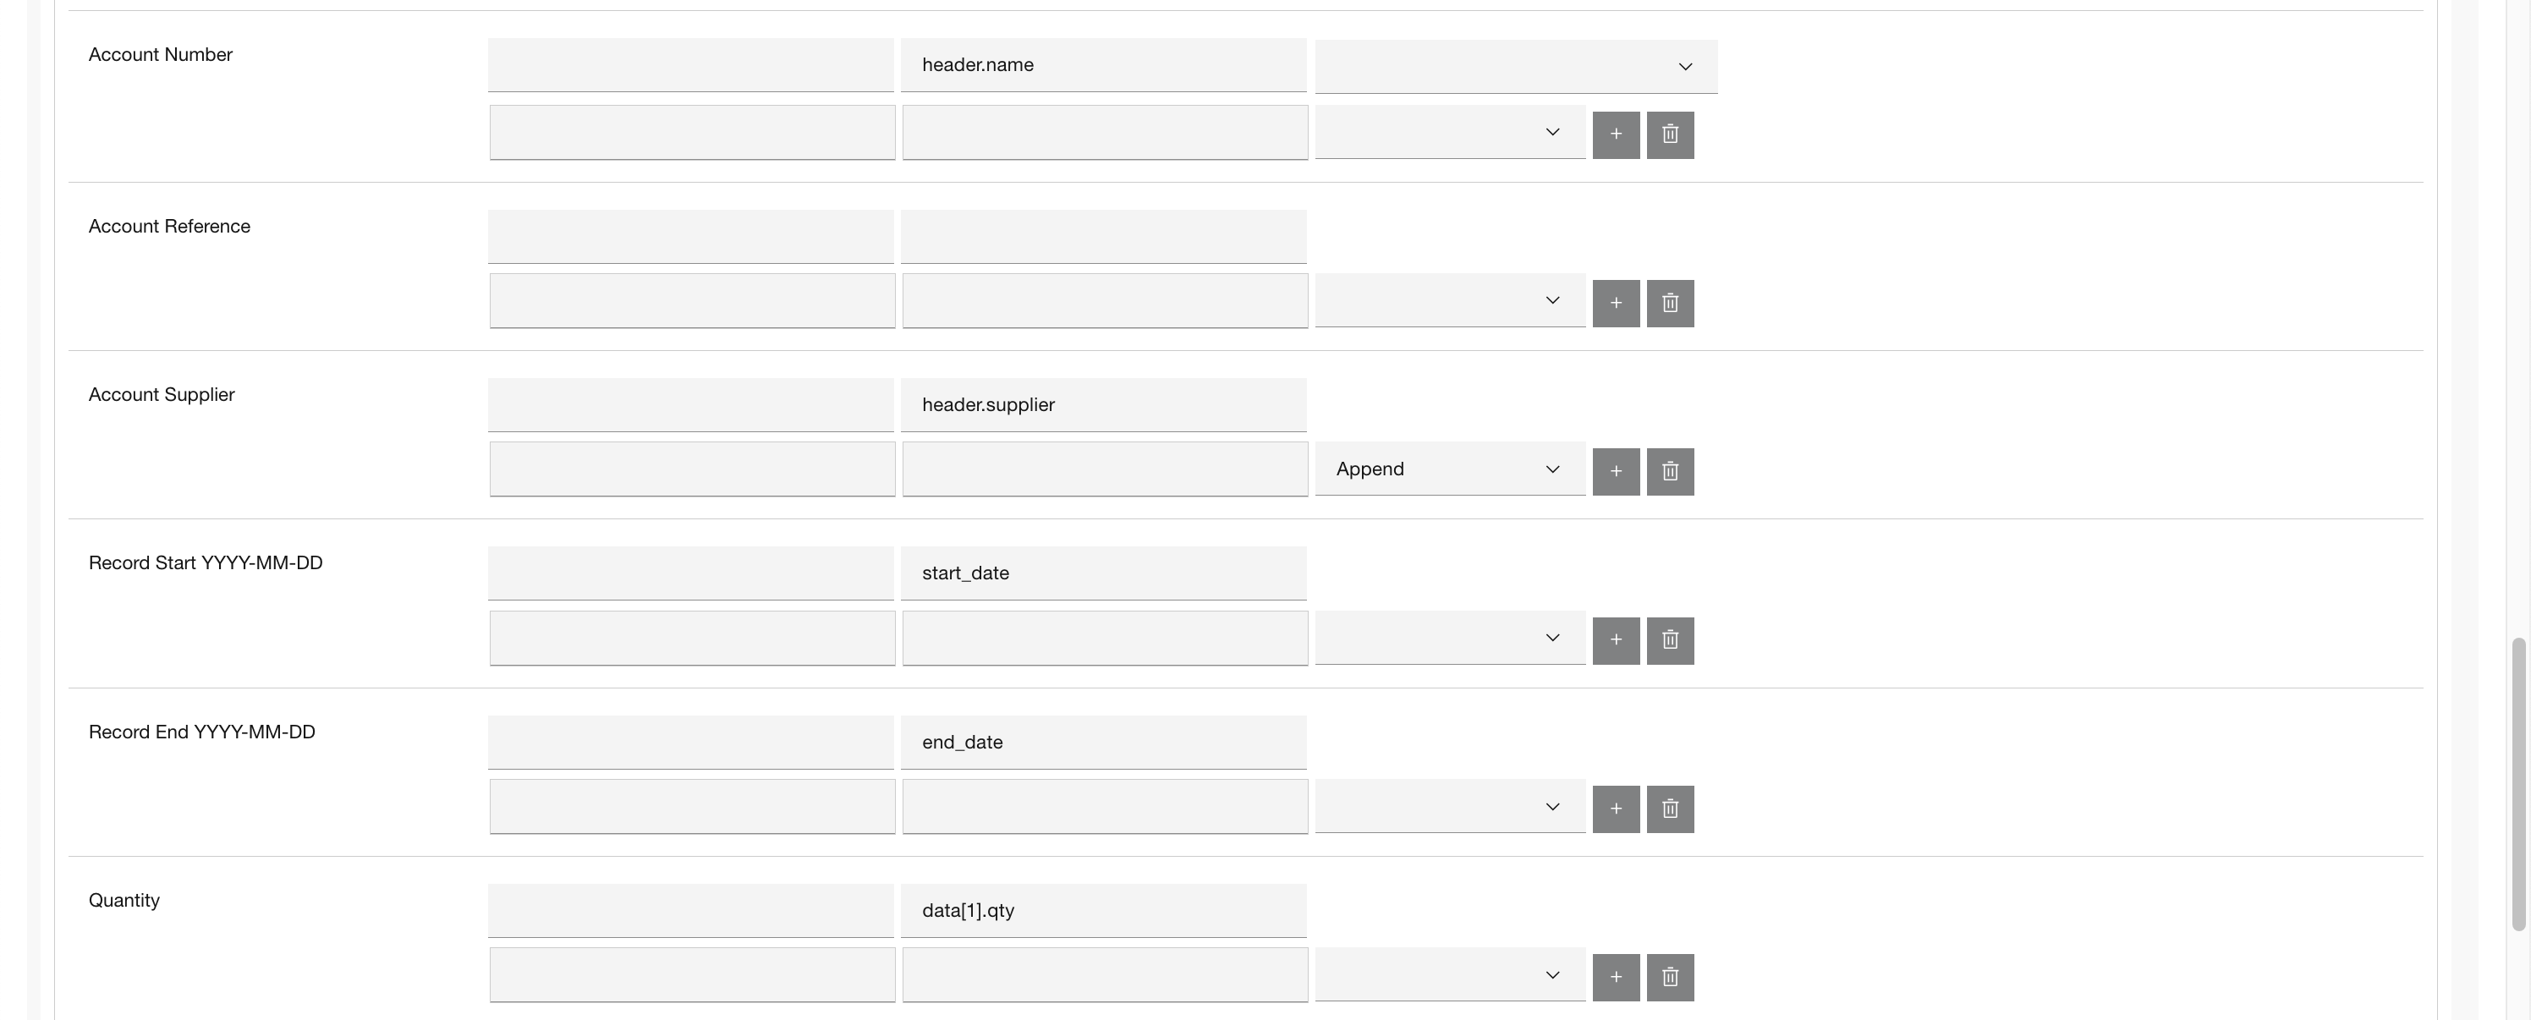
Task: Add a new rule under Account Number
Action: (x=1615, y=134)
